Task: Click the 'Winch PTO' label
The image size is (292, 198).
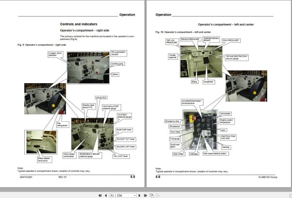Action: 101,98
